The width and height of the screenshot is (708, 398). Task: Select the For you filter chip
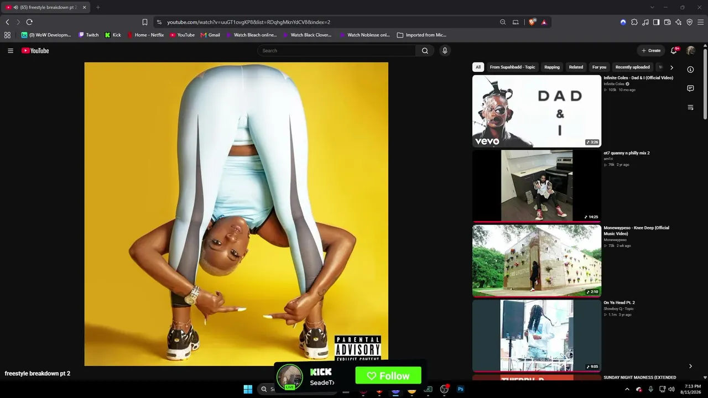pyautogui.click(x=599, y=67)
